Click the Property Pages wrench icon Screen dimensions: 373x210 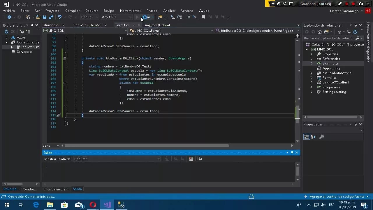[x=322, y=137]
